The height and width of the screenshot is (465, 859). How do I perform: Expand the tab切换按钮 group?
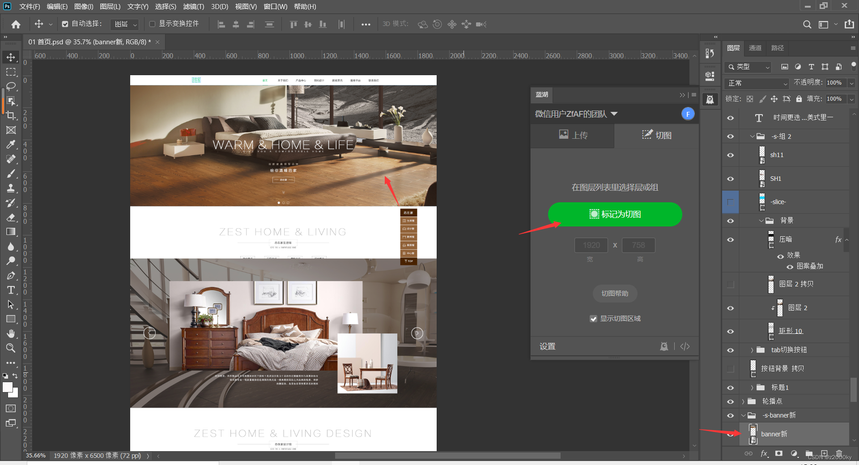pyautogui.click(x=752, y=350)
